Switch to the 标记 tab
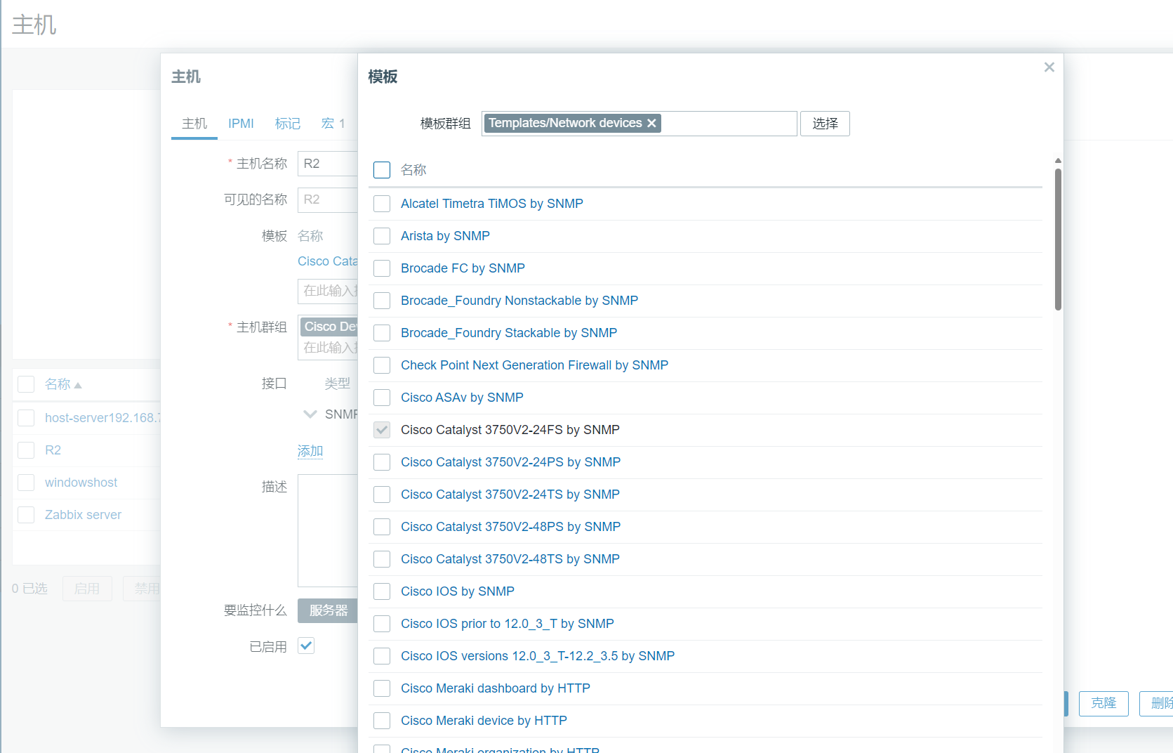 click(288, 124)
